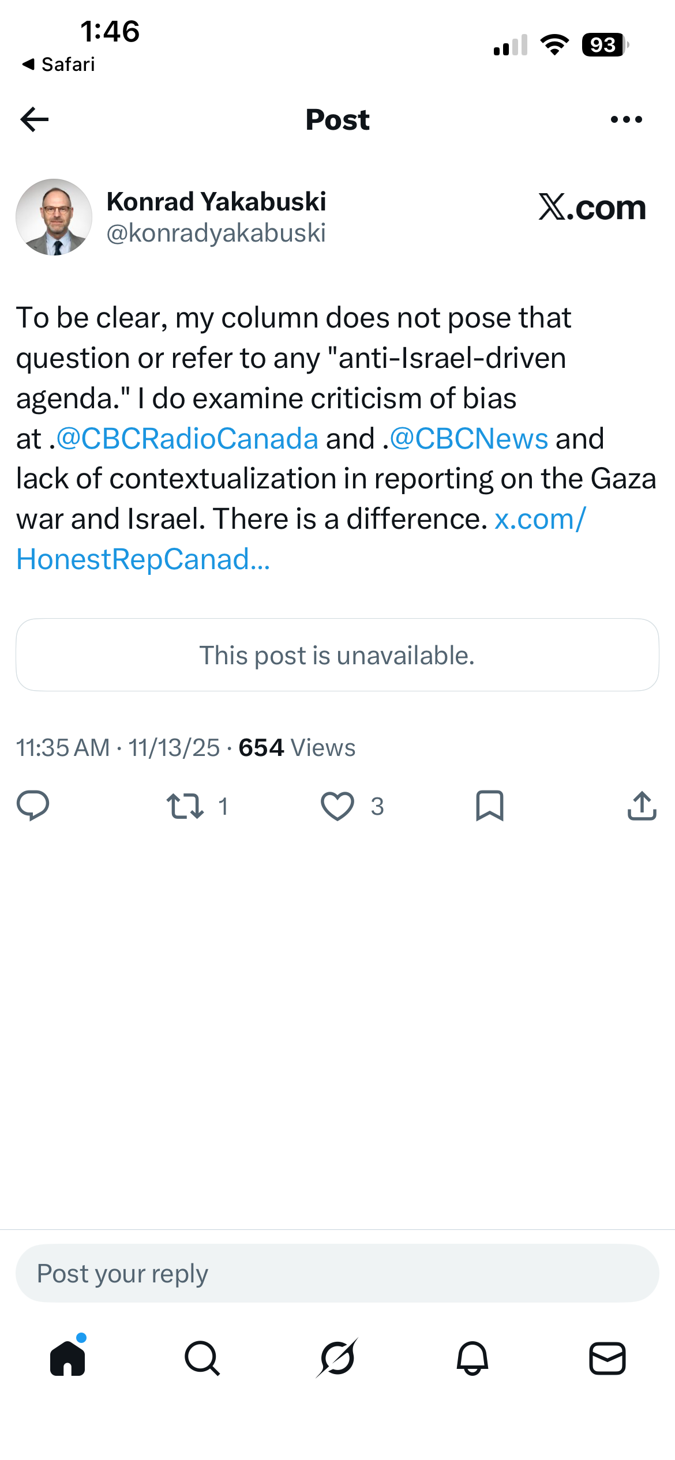
Task: Open the Grok tab icon
Action: point(337,1358)
